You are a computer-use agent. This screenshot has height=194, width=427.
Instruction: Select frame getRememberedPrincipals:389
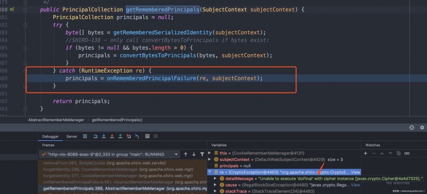pos(123,188)
